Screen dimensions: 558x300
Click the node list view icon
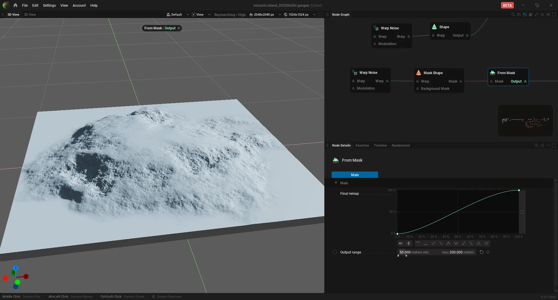click(519, 15)
